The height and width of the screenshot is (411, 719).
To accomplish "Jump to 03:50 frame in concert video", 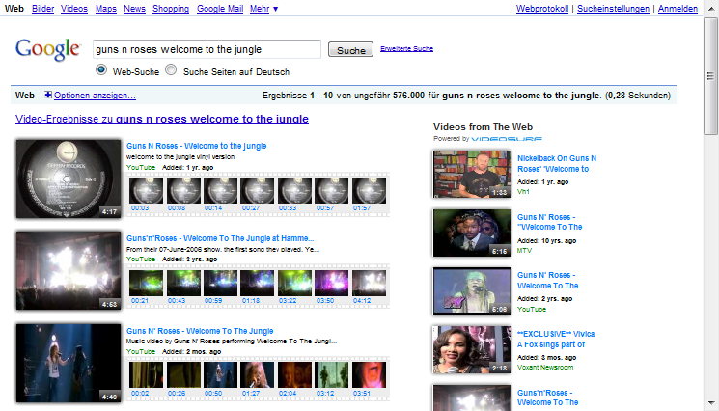I will coord(332,283).
